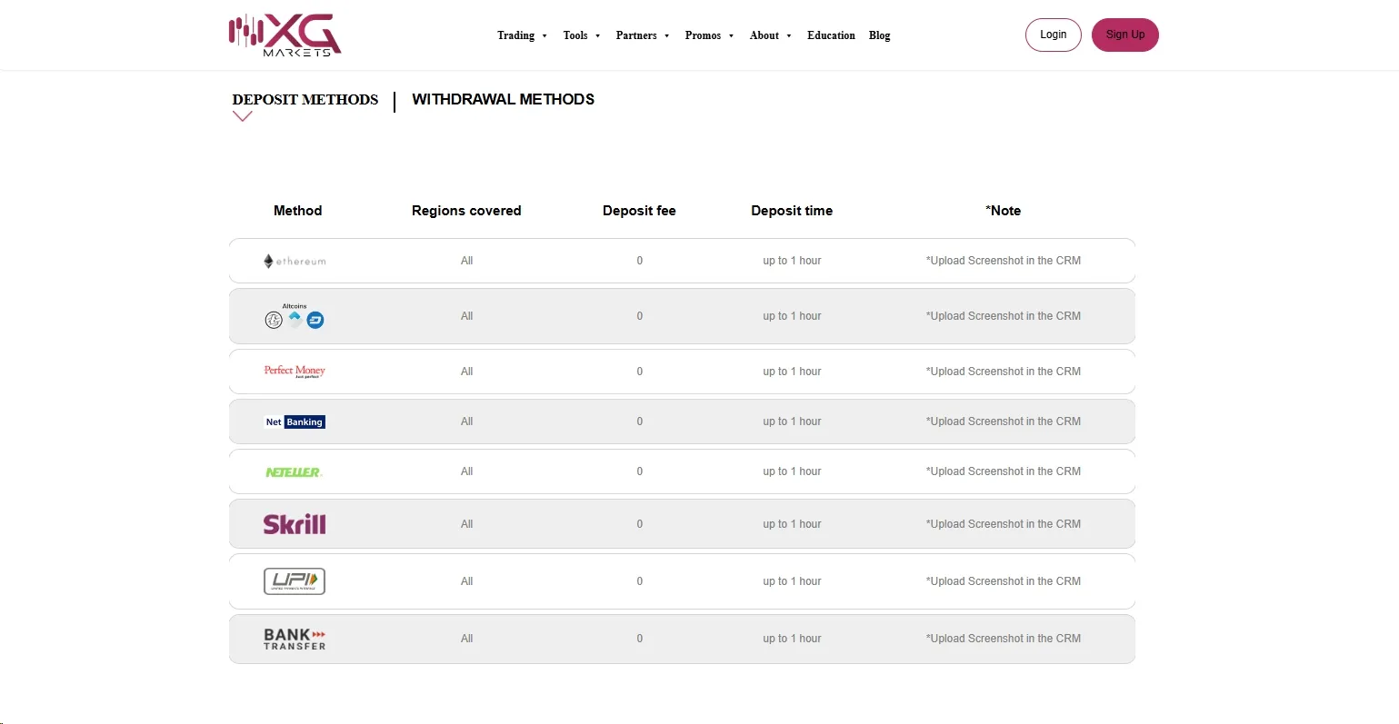The width and height of the screenshot is (1399, 724).
Task: Open the Trading dropdown menu
Action: click(522, 35)
